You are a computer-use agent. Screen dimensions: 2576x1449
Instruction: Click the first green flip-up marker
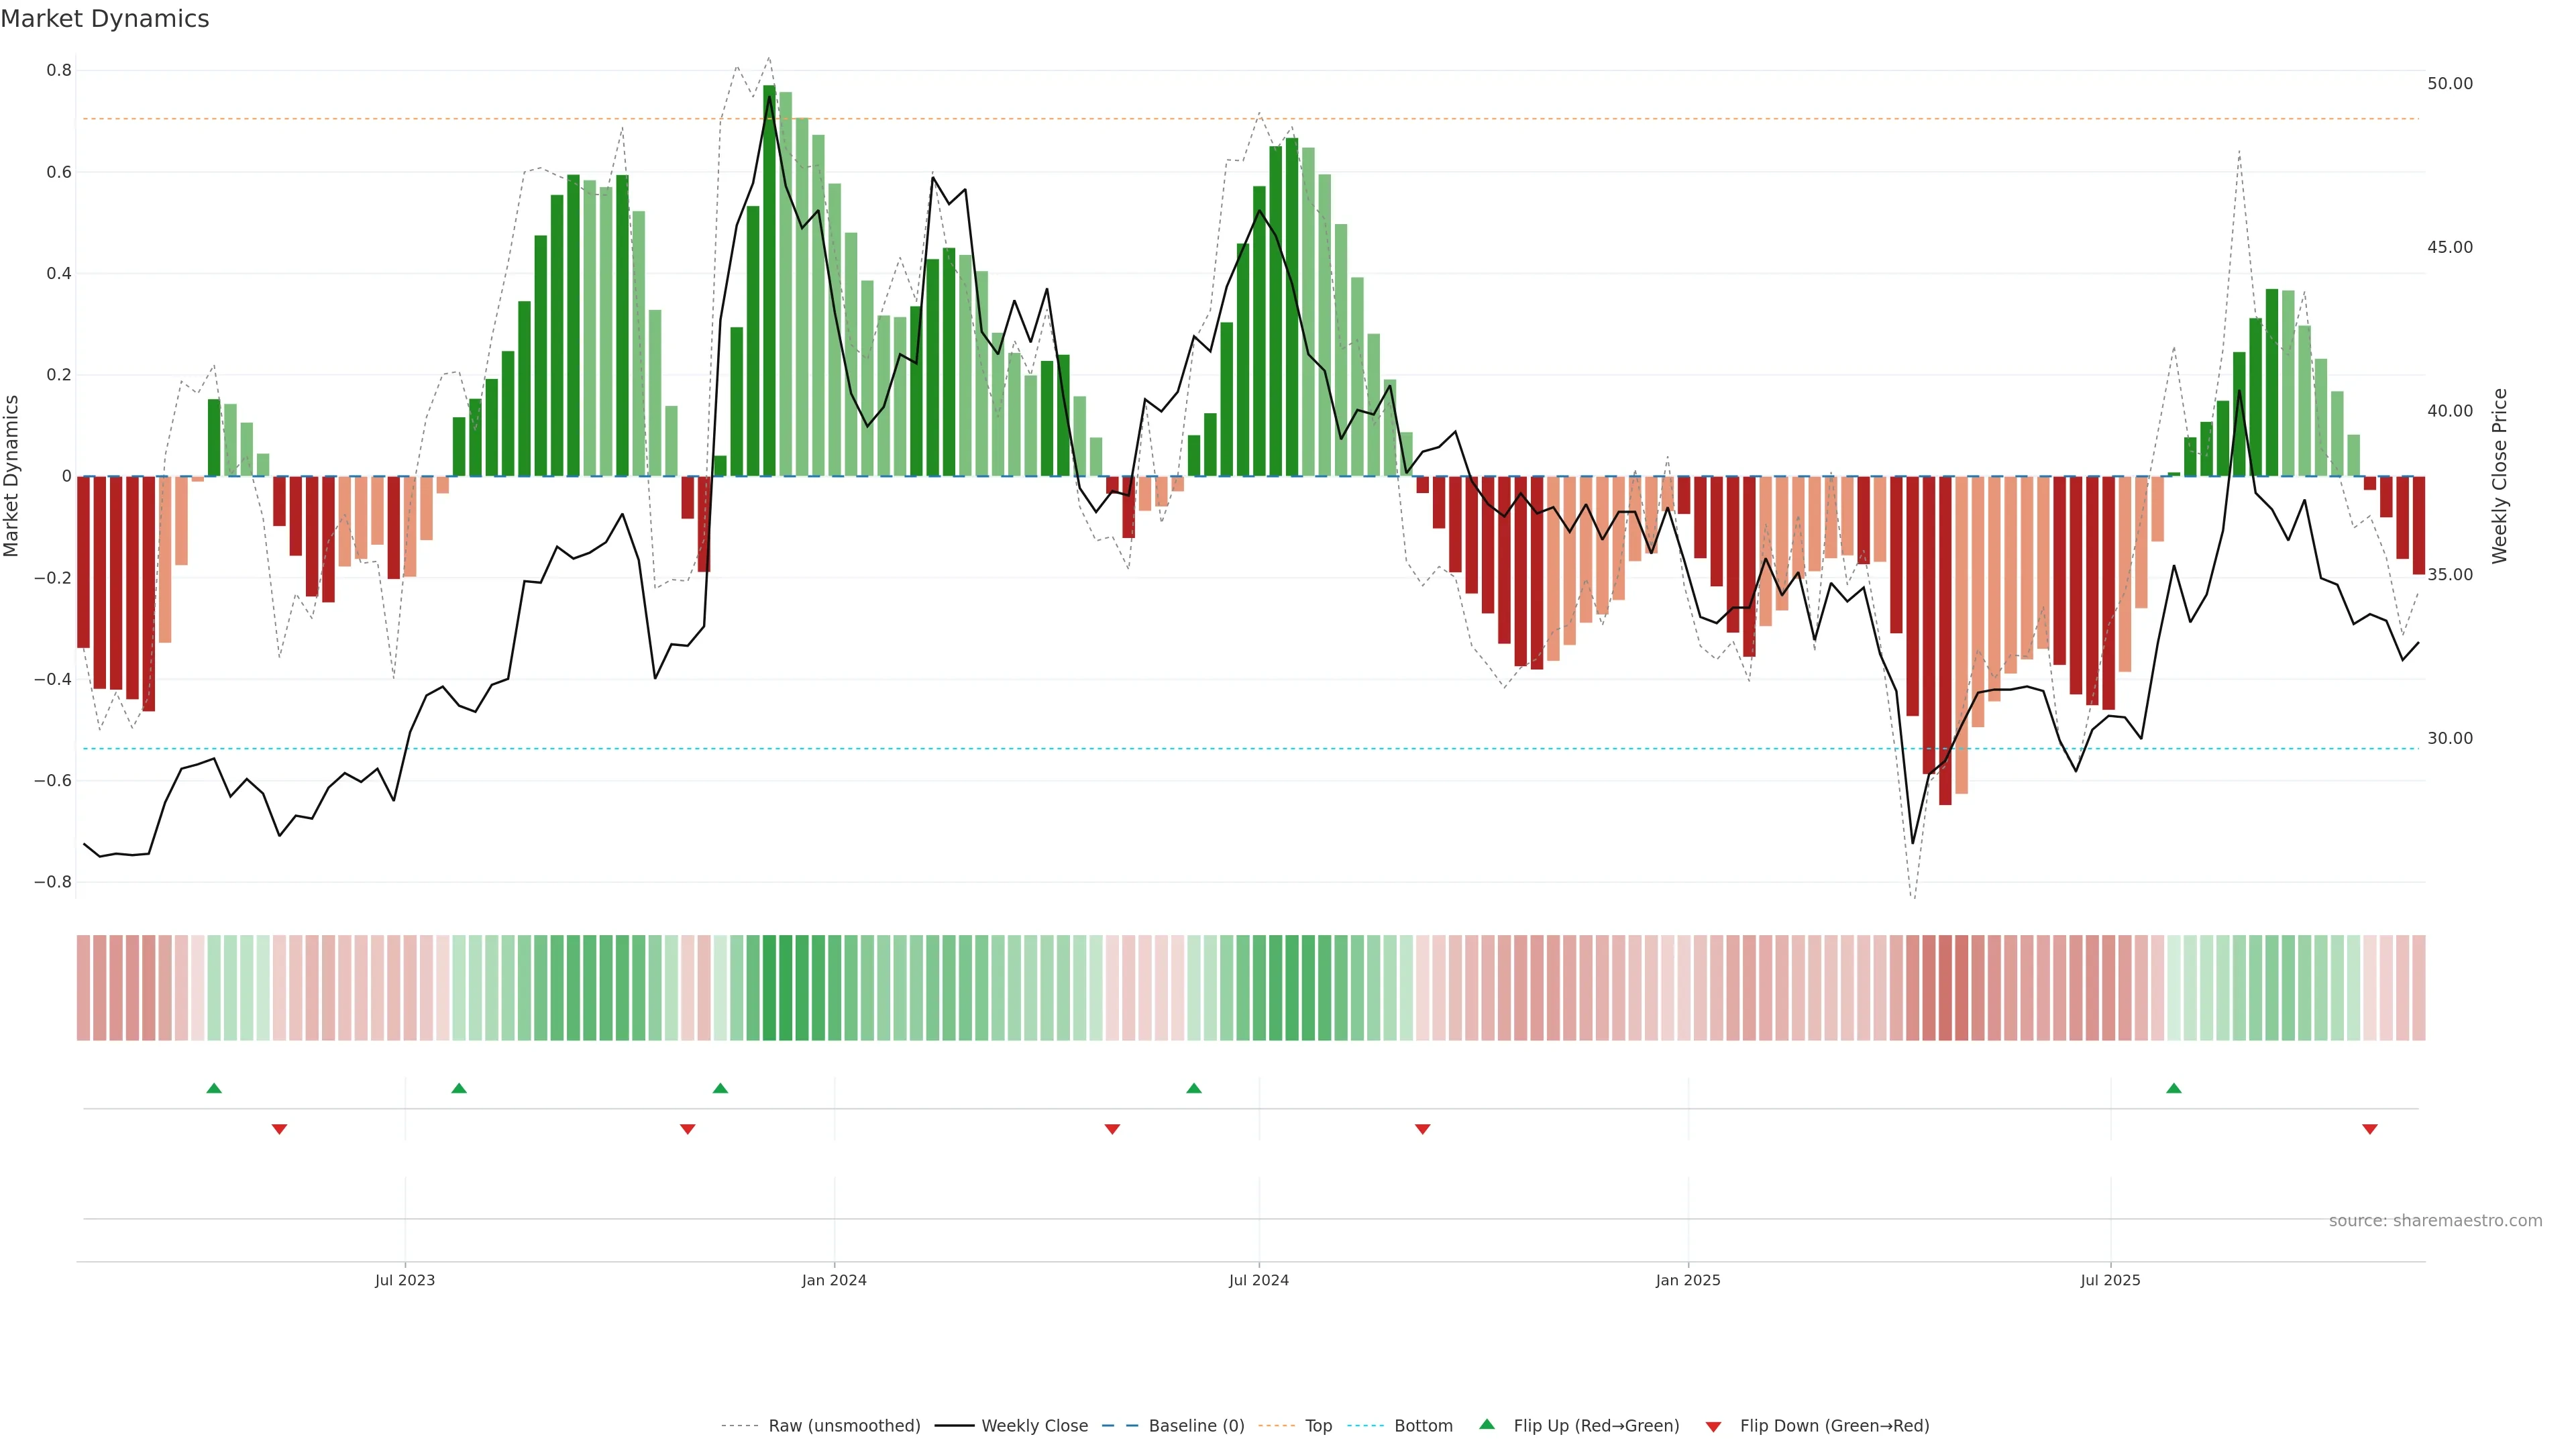tap(214, 1088)
